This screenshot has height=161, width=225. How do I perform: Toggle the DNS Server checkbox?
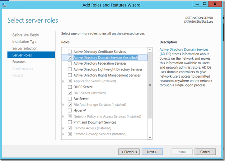[x=70, y=93]
